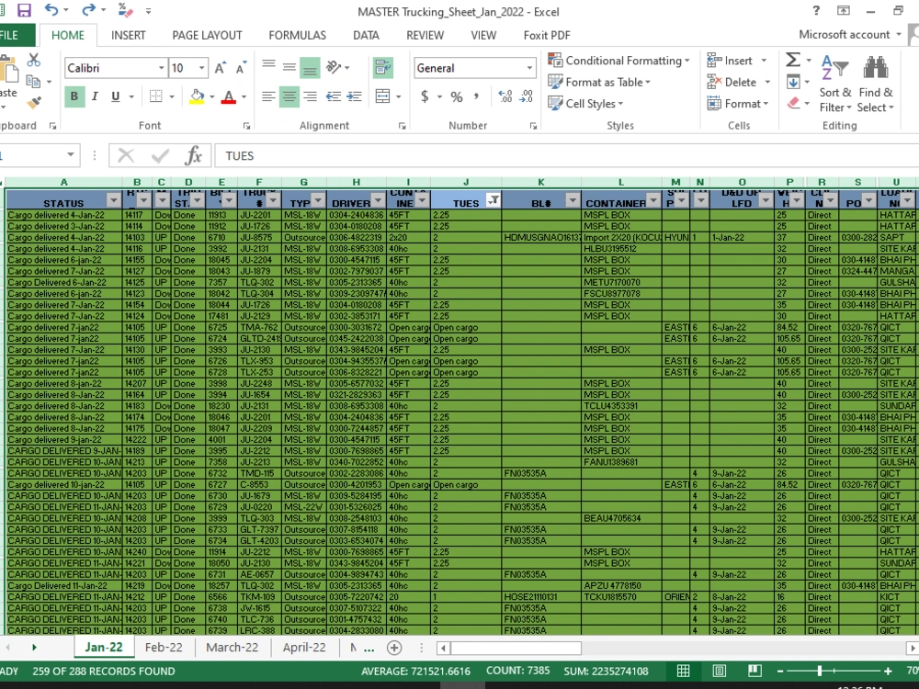Viewport: 919px width, 689px height.
Task: Apply yellow fill color bucket
Action: [197, 96]
